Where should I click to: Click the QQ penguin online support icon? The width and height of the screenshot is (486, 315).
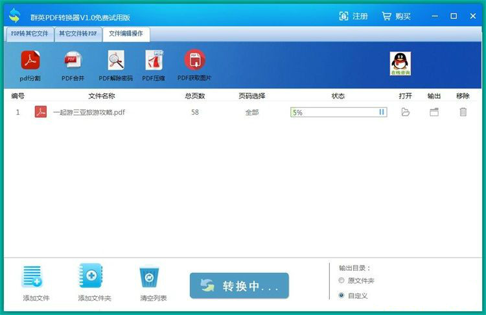coord(400,64)
